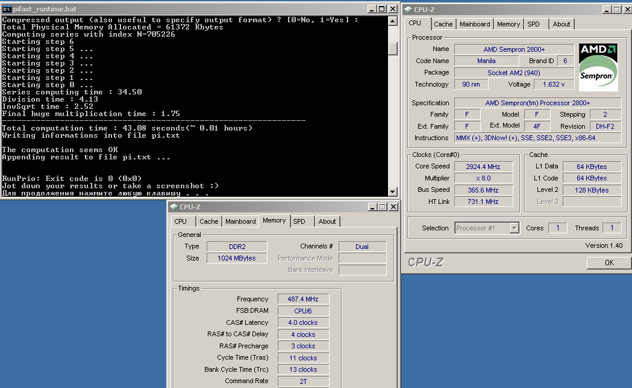Viewport: 632px width, 388px height.
Task: Click the memory Size value '1024 MBytes'
Action: coord(237,259)
